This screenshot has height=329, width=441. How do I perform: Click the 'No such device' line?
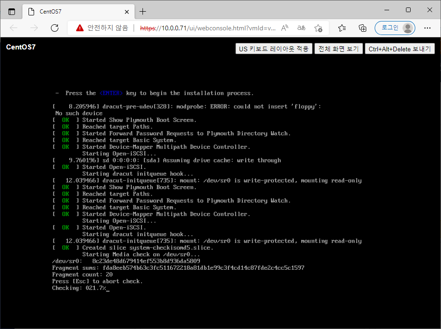(x=79, y=113)
